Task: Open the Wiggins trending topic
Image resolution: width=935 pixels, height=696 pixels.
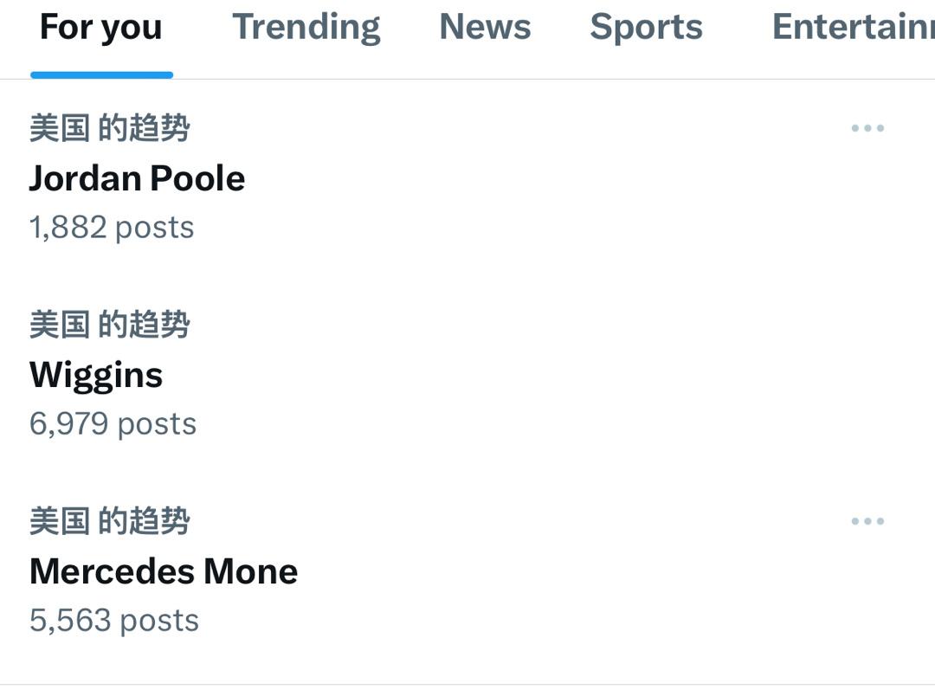Action: pos(96,375)
